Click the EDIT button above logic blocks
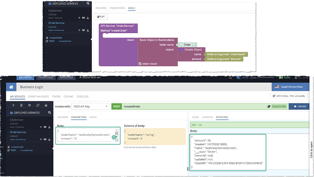 101,17
